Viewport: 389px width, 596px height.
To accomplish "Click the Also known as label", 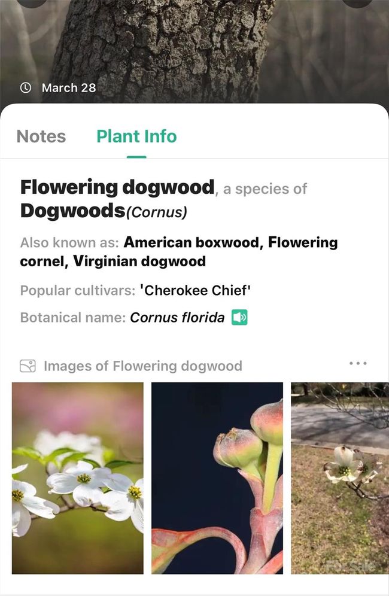I will coord(69,243).
